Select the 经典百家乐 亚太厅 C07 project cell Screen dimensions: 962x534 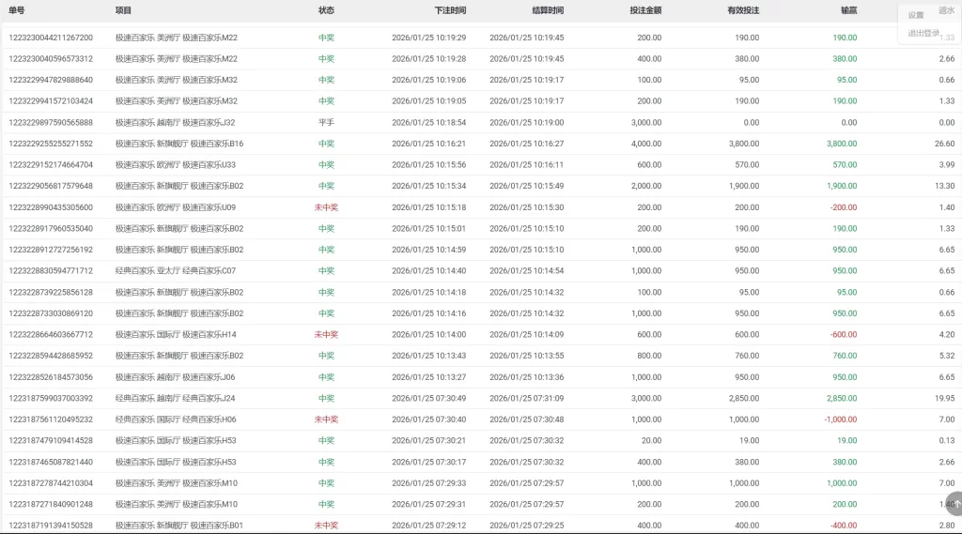175,271
